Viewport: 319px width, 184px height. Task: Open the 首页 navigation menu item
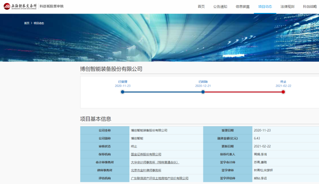tap(201, 6)
